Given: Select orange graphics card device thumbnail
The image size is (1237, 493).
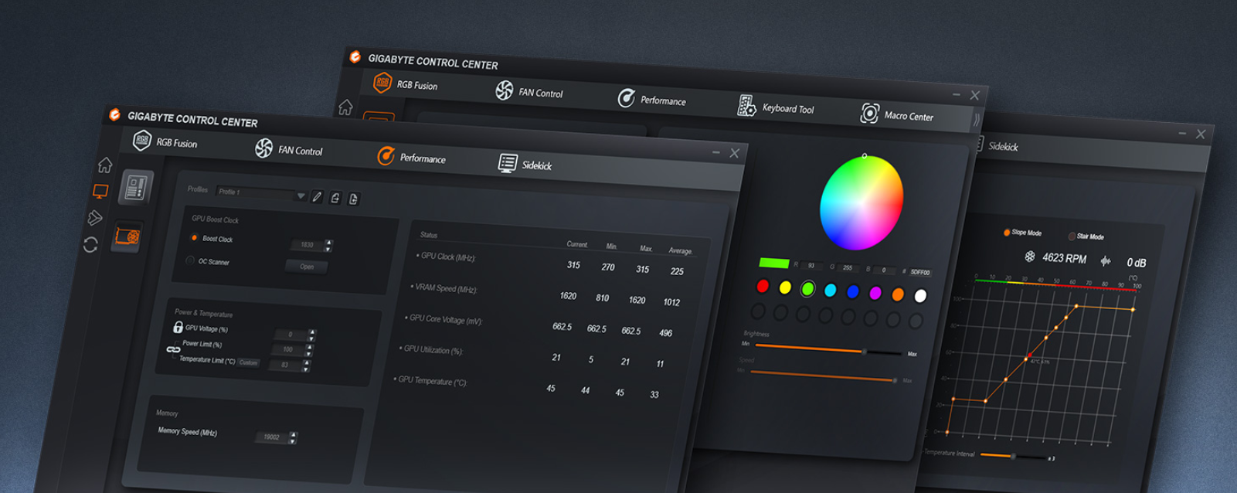Looking at the screenshot, I should click(127, 236).
